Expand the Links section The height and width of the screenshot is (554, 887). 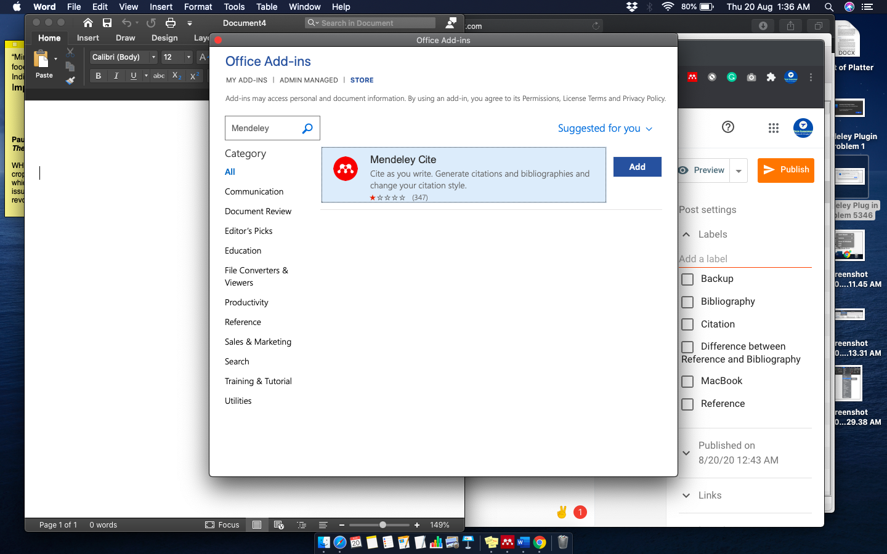(x=686, y=496)
